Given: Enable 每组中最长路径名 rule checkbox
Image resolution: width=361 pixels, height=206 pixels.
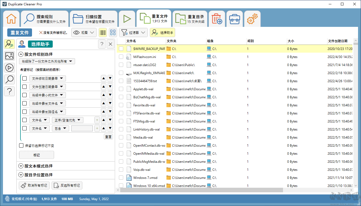Looking at the screenshot, I should coord(24,112).
